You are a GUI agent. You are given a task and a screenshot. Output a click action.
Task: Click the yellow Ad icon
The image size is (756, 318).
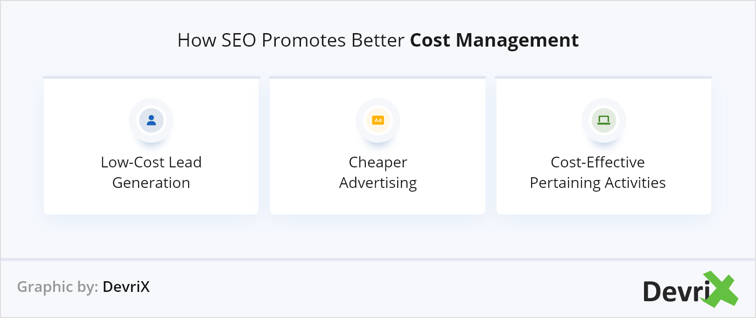[378, 120]
